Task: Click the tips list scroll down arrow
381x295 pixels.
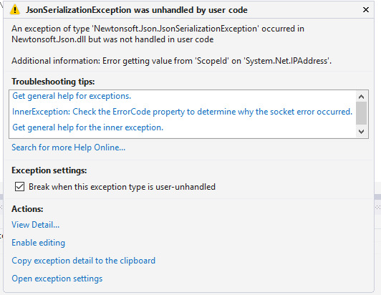Action: [362, 132]
